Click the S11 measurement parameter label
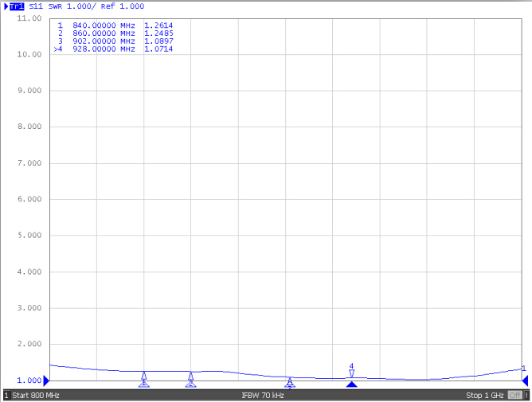This screenshot has height=402, width=532. pos(36,6)
